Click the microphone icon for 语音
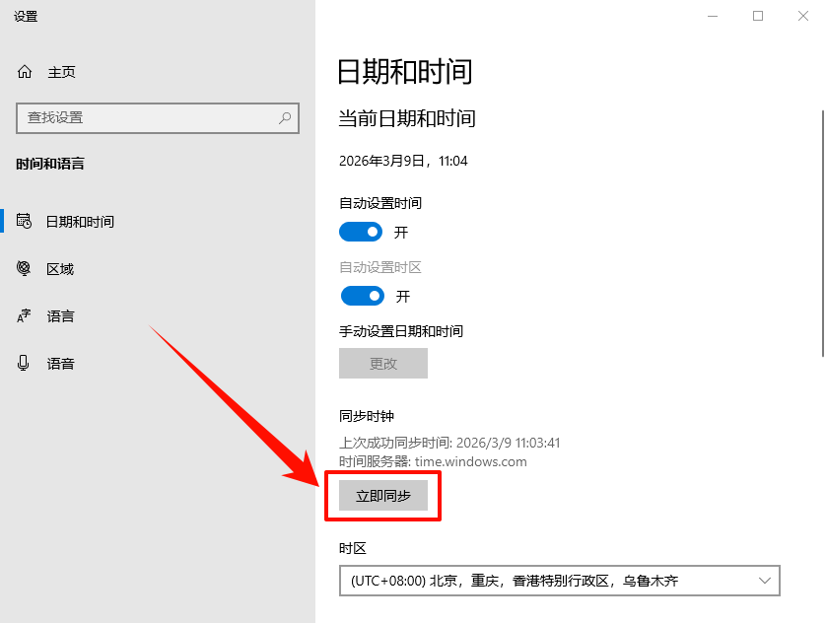The image size is (826, 623). coord(25,364)
